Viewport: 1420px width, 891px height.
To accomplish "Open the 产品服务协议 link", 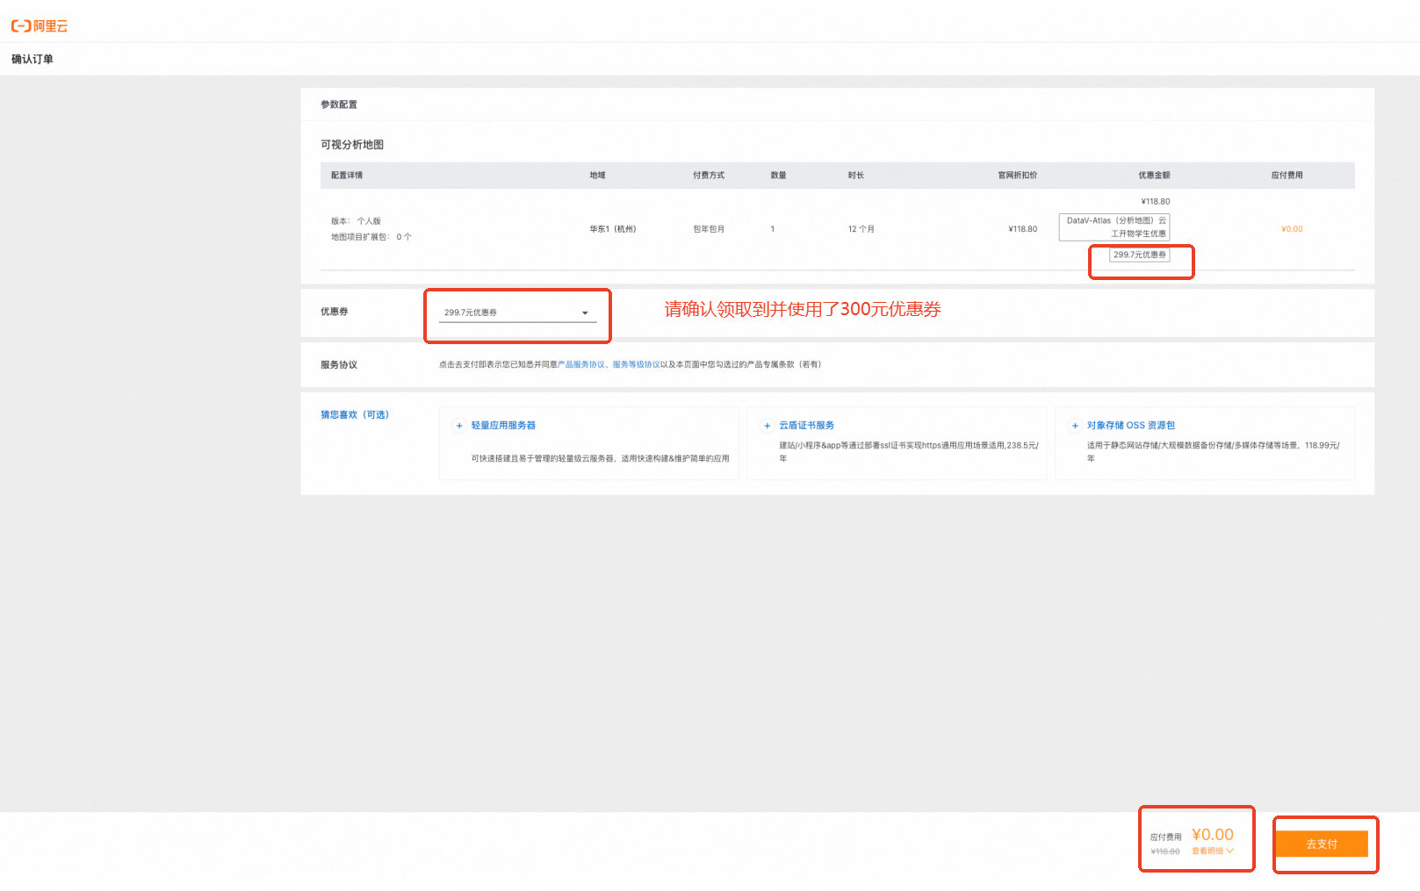I will tap(581, 364).
